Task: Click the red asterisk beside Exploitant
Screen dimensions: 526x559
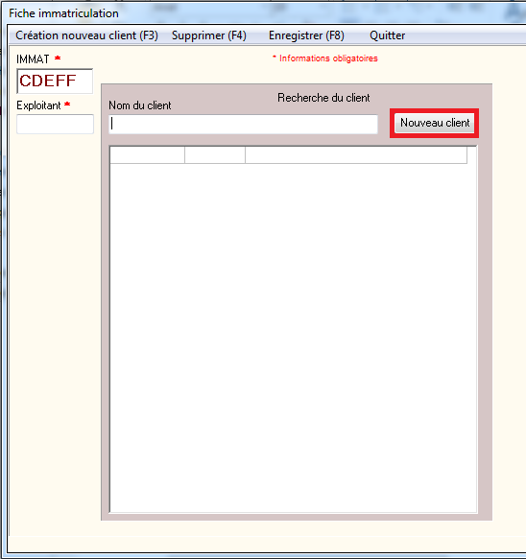Action: 67,105
